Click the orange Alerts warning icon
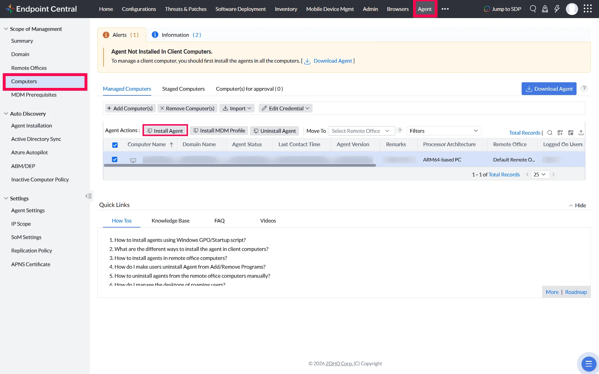The image size is (599, 374). (x=106, y=35)
